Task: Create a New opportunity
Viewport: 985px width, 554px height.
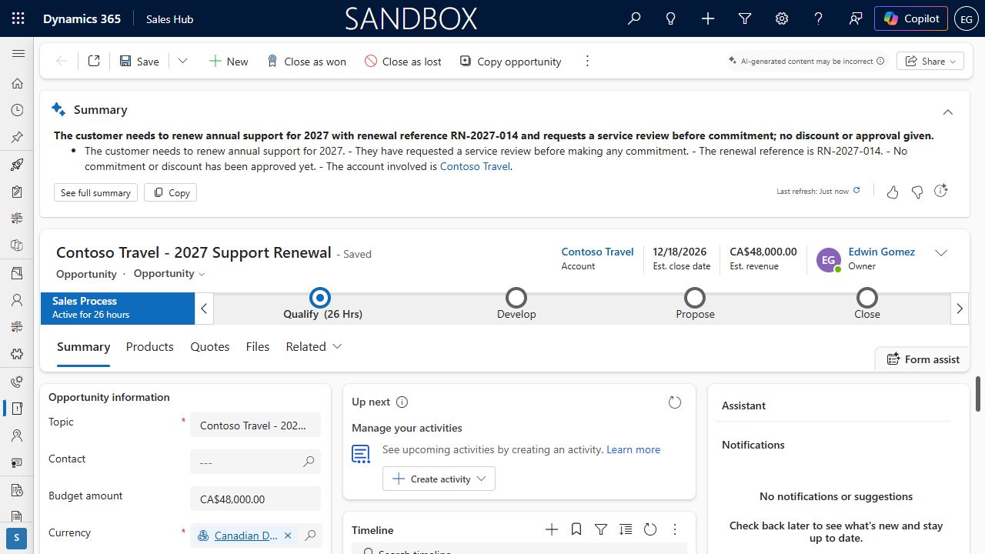Action: pyautogui.click(x=229, y=61)
